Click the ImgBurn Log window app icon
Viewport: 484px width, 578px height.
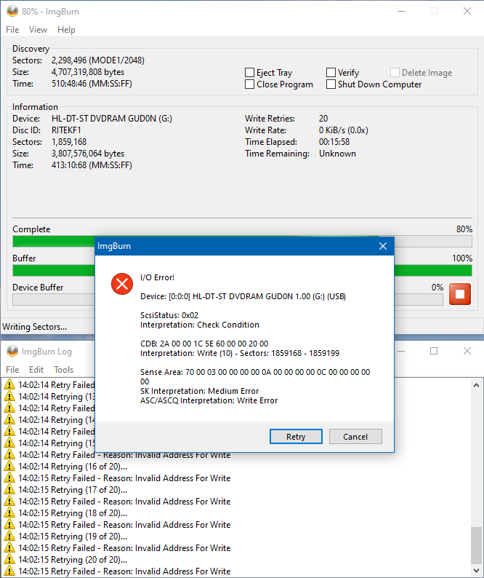(x=12, y=352)
